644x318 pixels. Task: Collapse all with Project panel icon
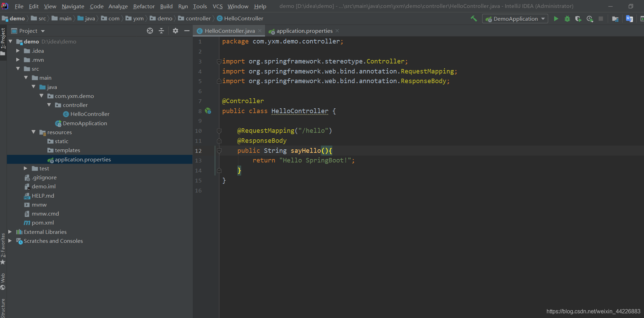pyautogui.click(x=161, y=31)
